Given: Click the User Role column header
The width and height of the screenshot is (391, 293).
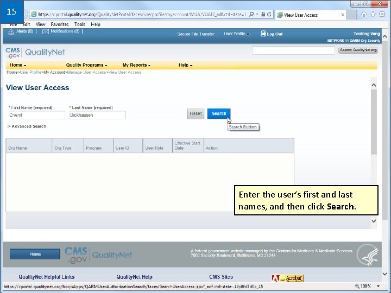Looking at the screenshot, I should click(x=157, y=146).
